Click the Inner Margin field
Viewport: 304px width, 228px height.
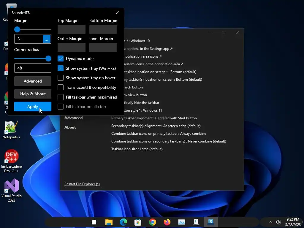(103, 47)
